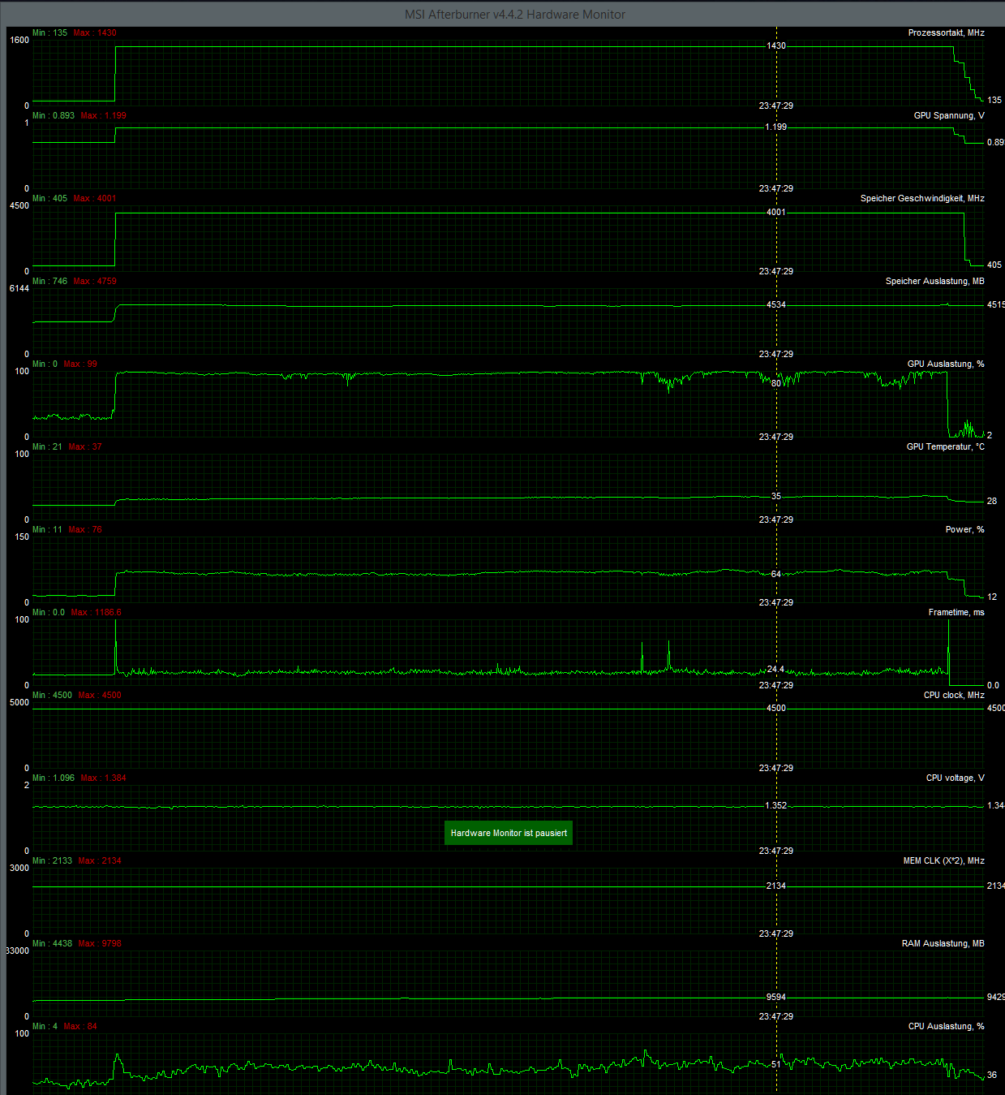The image size is (1005, 1095).
Task: Click the 'Max : 1186.6' frametime value
Action: (97, 613)
